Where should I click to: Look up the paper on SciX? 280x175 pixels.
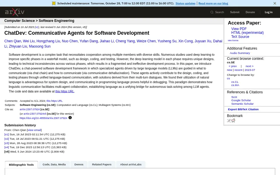(234, 97)
